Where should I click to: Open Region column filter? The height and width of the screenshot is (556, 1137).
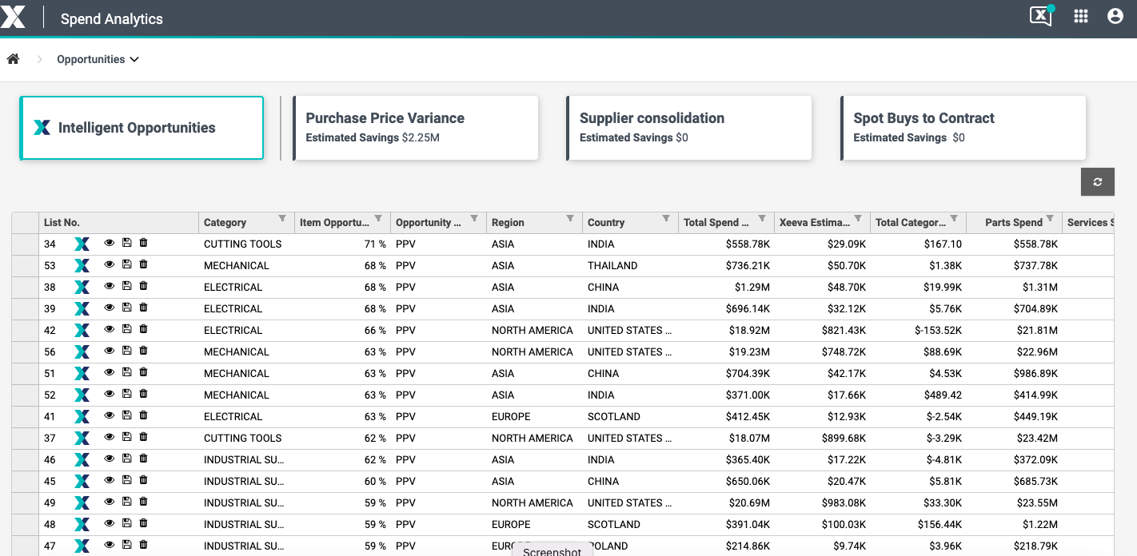tap(570, 219)
